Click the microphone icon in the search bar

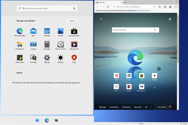[74, 8]
